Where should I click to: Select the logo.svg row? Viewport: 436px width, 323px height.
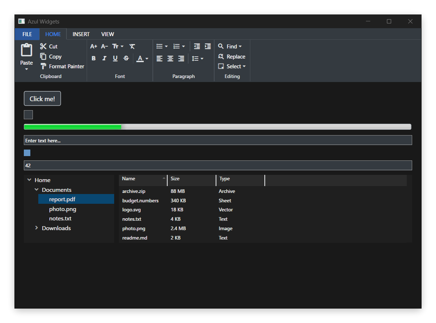click(263, 210)
